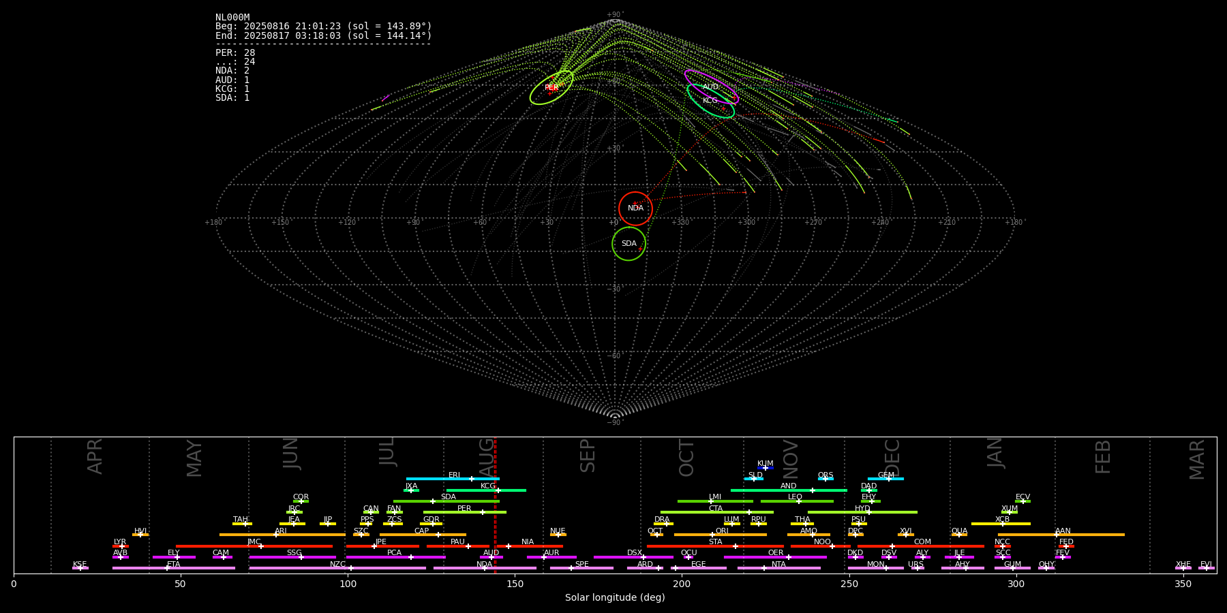Select the Beg: 20250816 21:01:23 line
Viewport: 1227px width, 613px height.
pyautogui.click(x=324, y=27)
